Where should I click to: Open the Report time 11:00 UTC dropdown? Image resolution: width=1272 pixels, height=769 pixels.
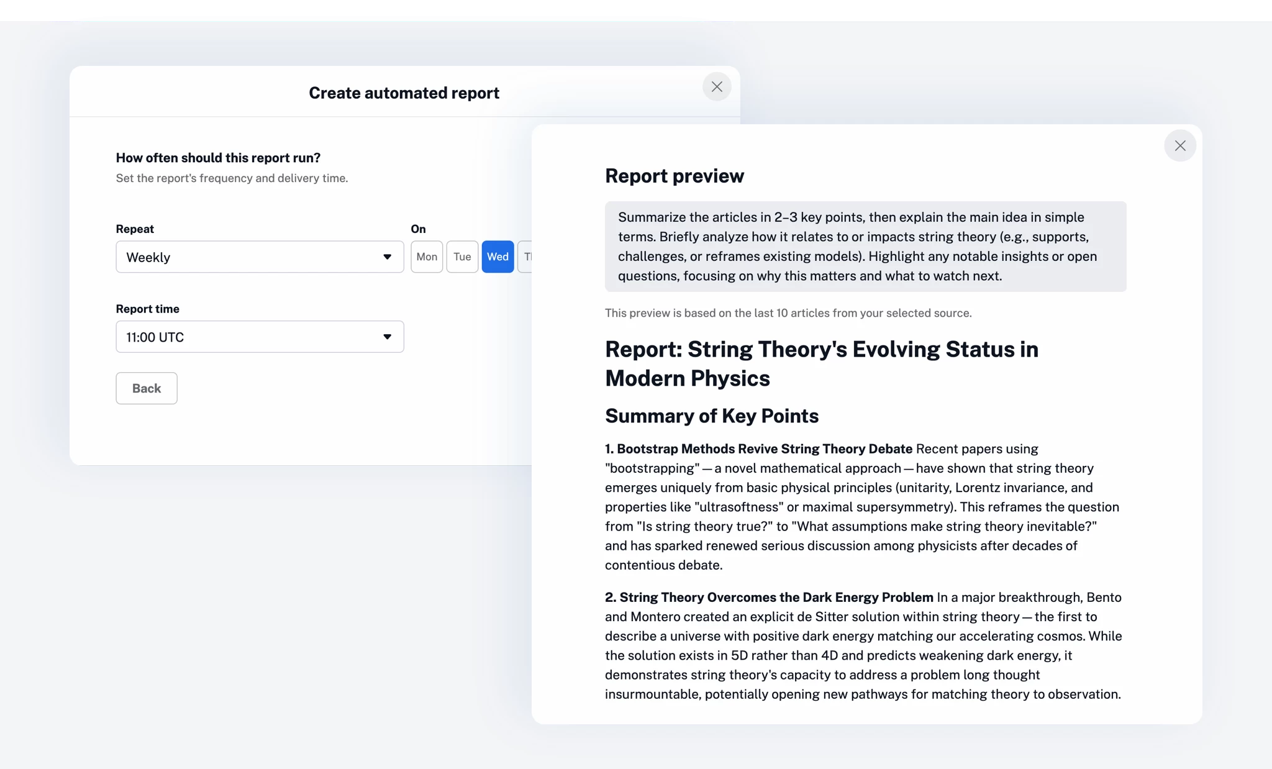(x=259, y=337)
